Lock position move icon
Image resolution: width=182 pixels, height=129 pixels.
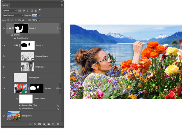pyautogui.click(x=16, y=20)
